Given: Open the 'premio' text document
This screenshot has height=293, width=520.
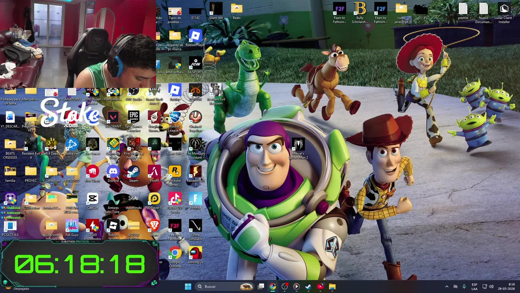Looking at the screenshot, I should click(463, 11).
